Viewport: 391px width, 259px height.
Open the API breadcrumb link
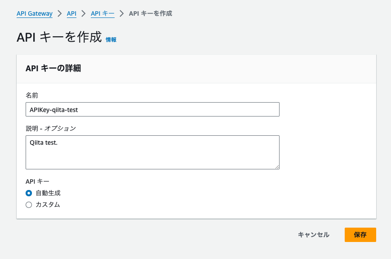71,13
